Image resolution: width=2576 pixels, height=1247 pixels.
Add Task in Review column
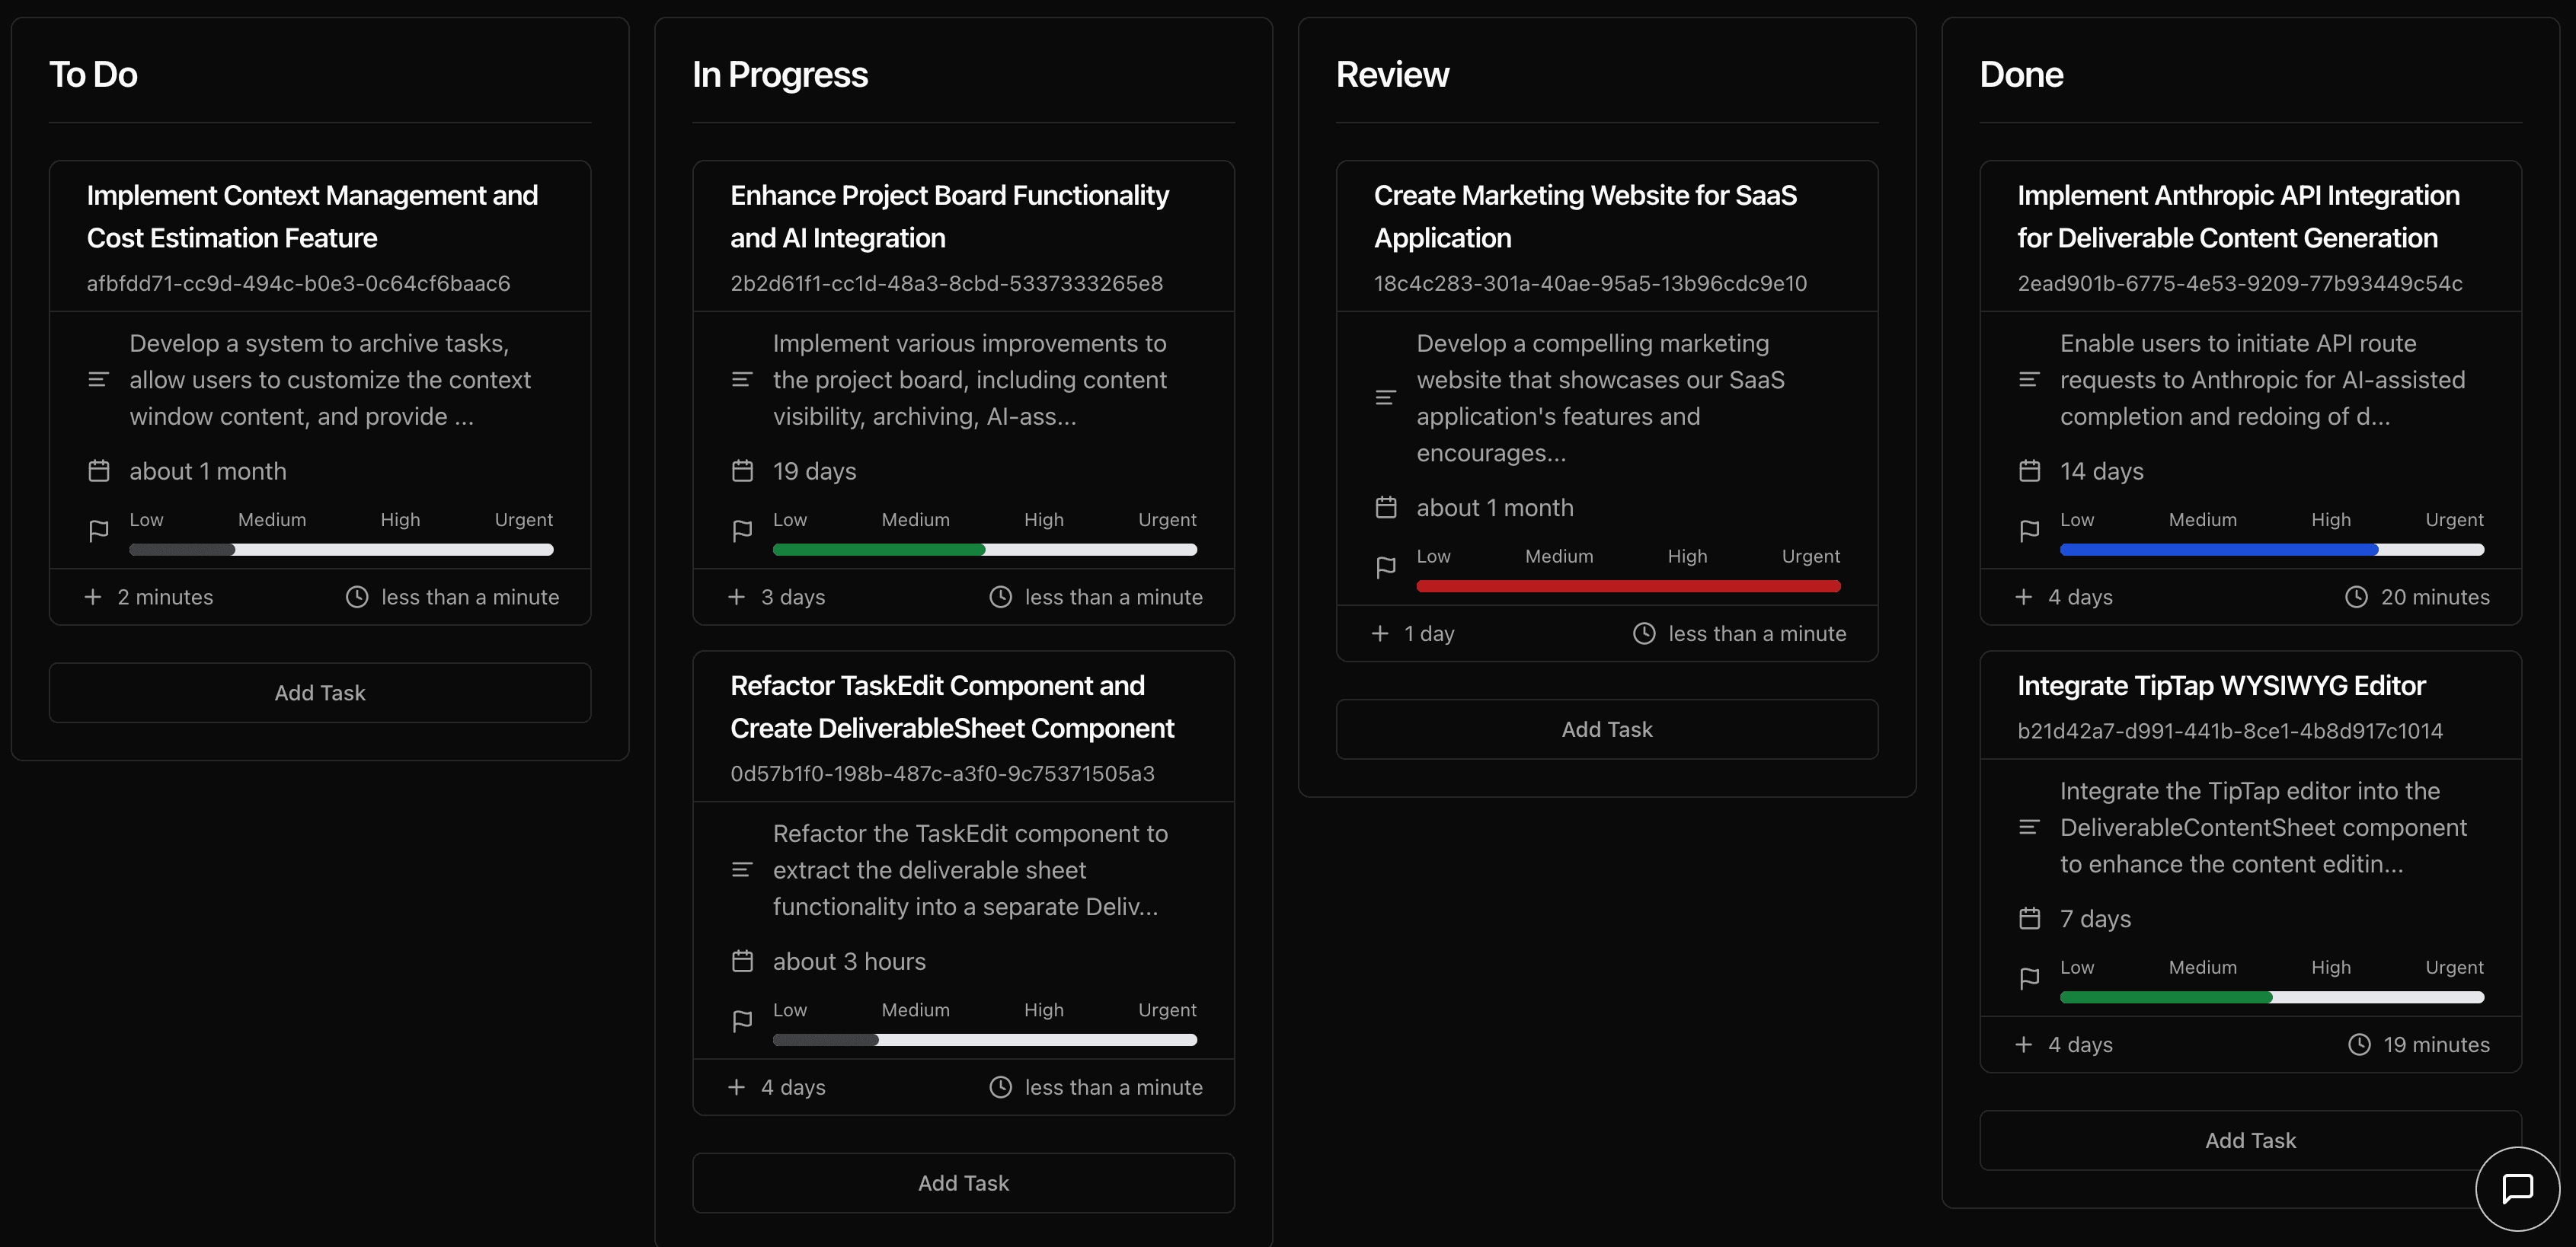click(x=1606, y=729)
